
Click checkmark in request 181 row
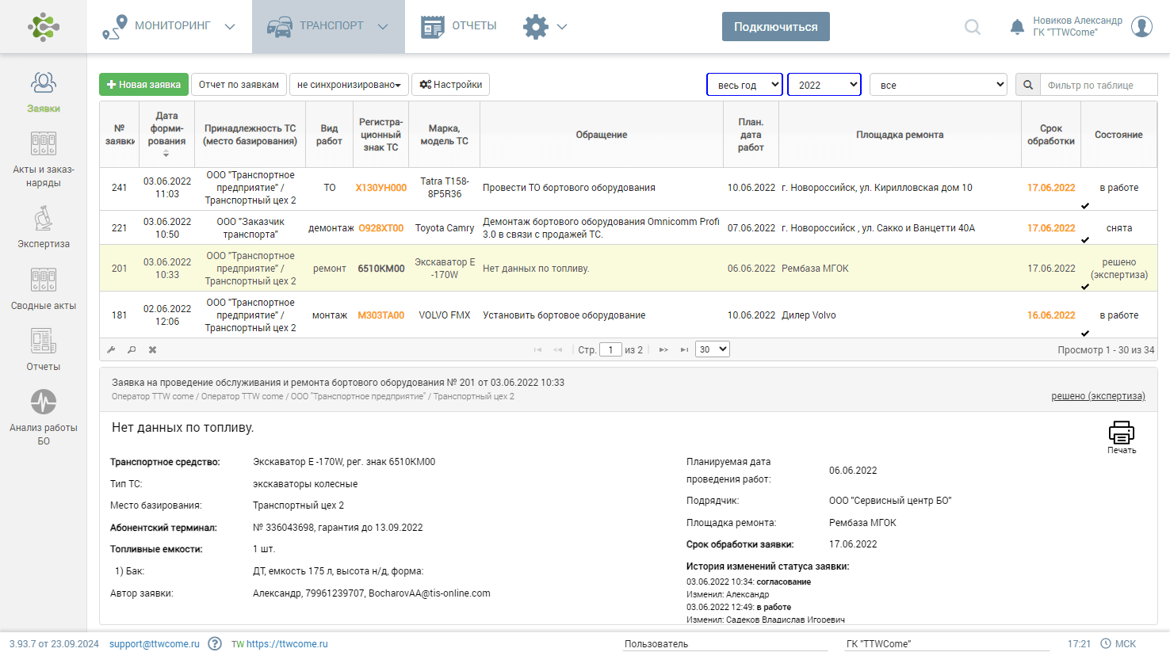pos(1085,334)
